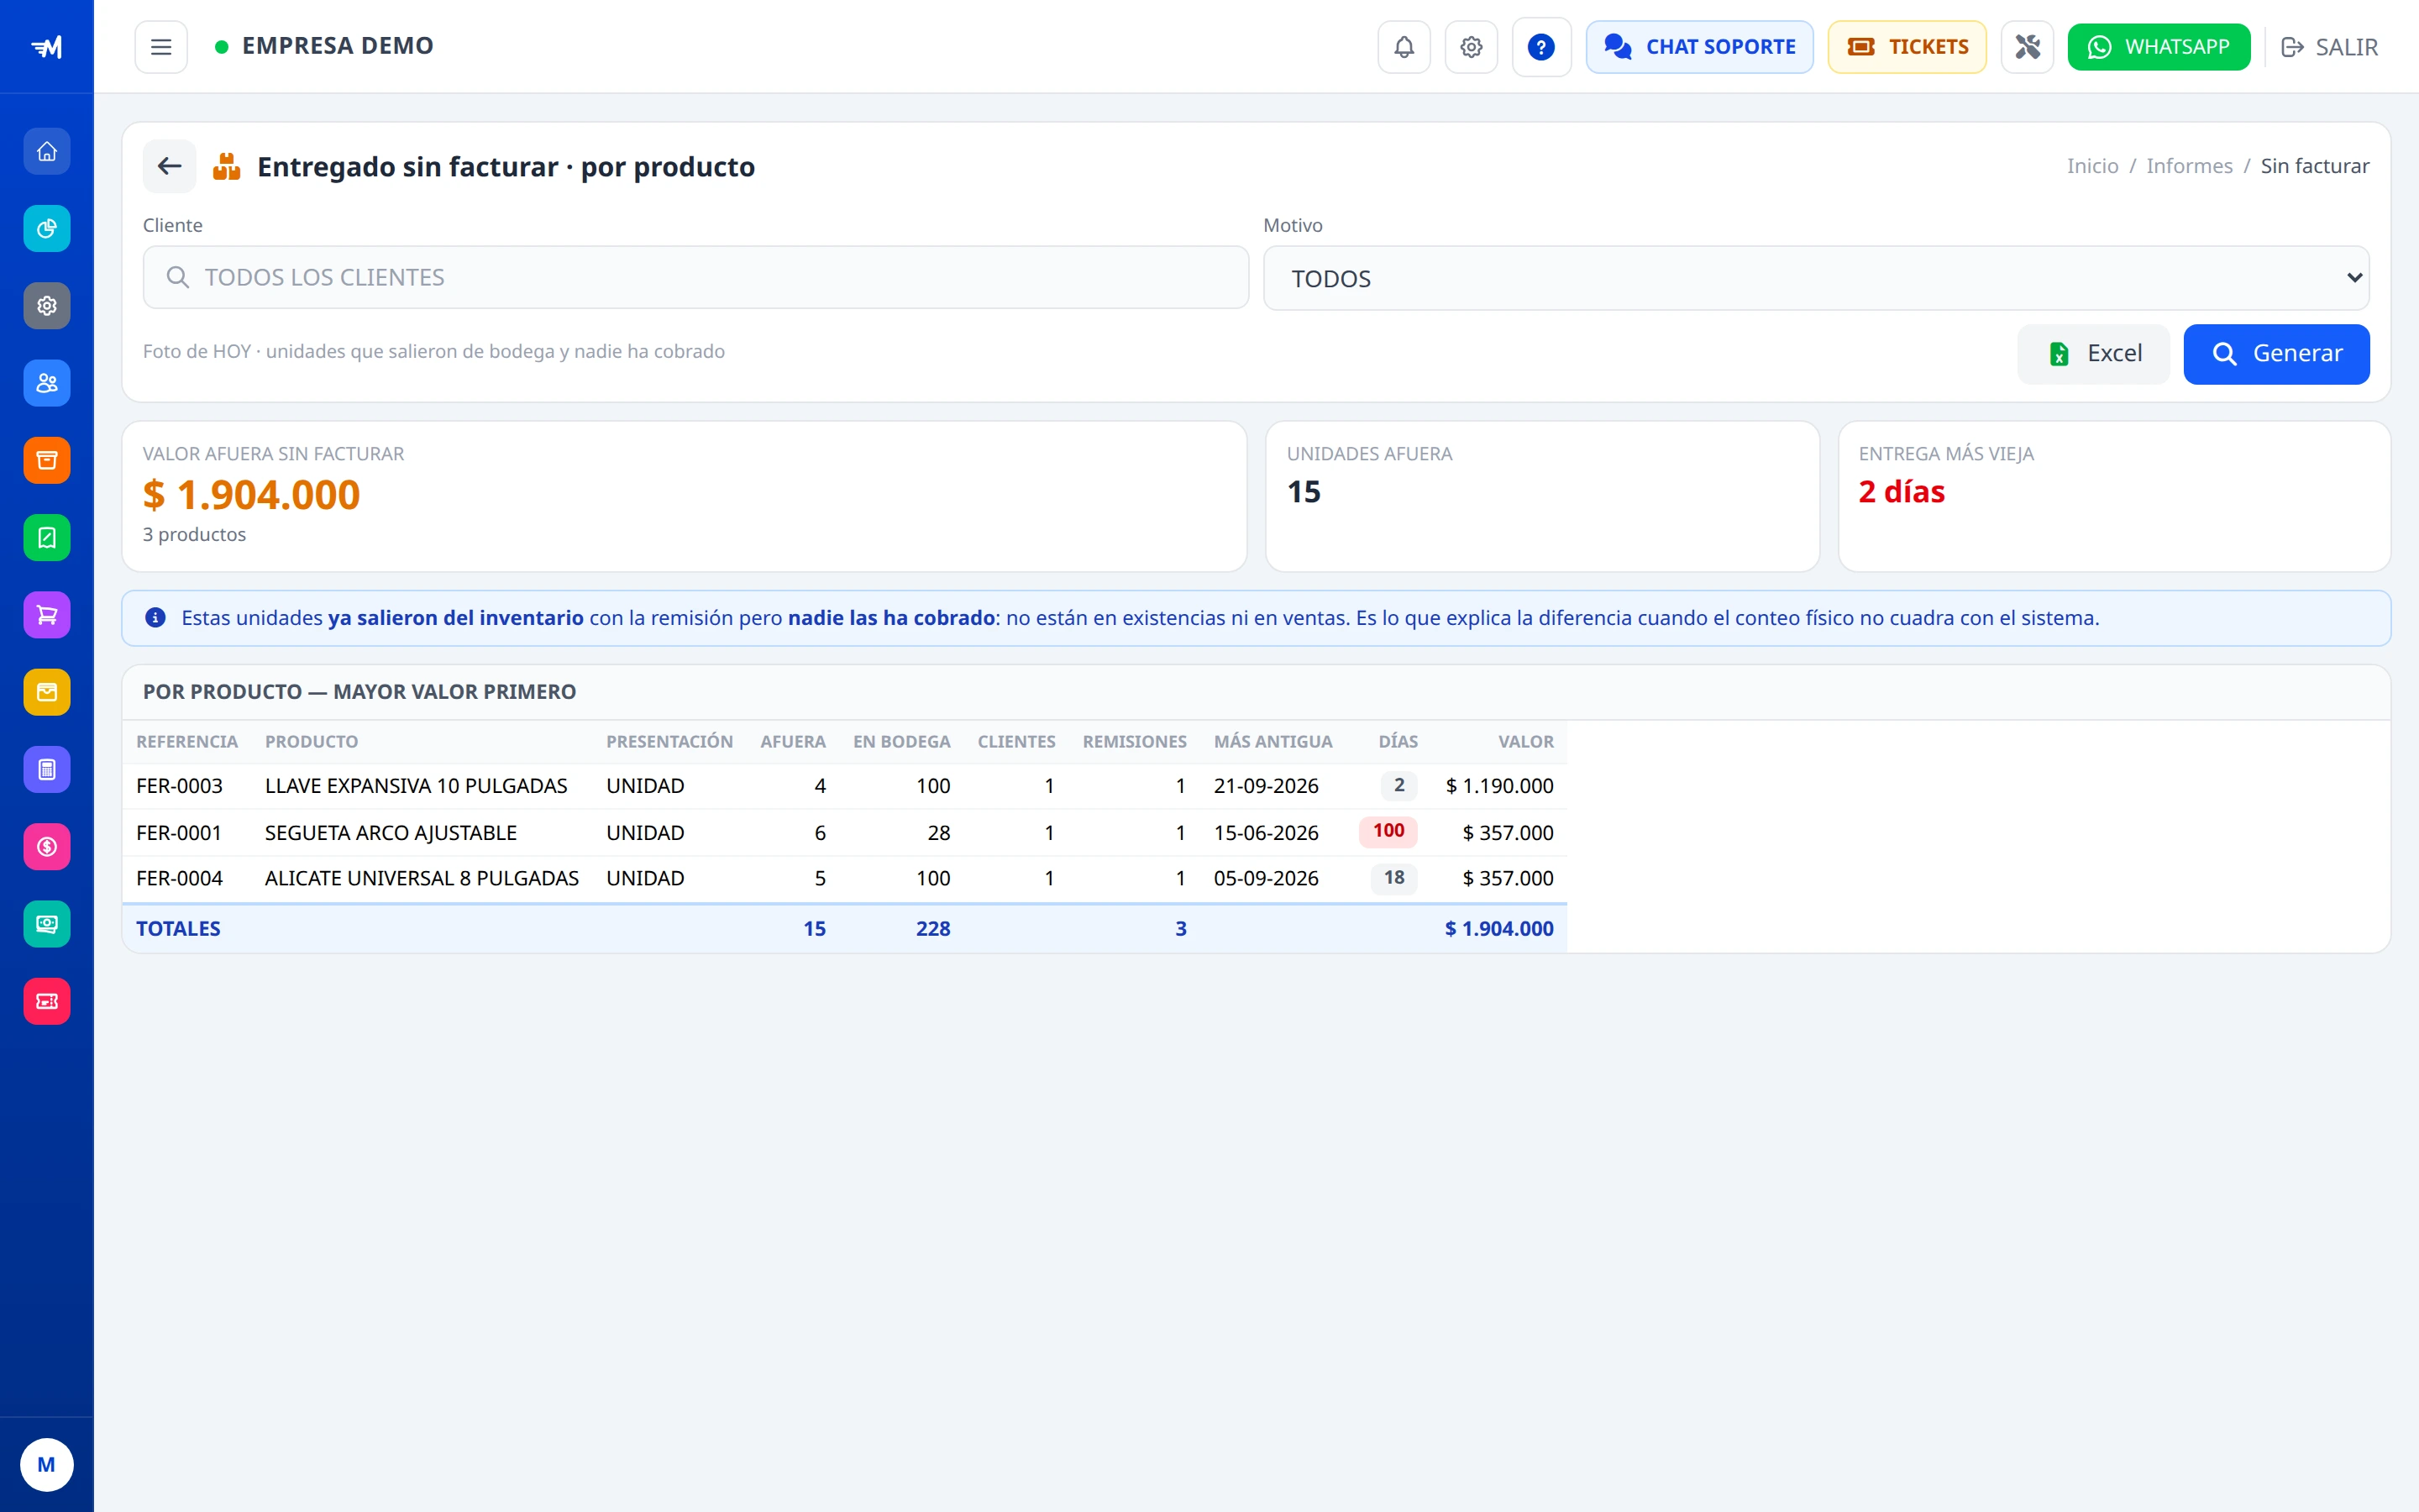
Task: Open the Motivo dropdown showing TODOS
Action: [x=1816, y=278]
